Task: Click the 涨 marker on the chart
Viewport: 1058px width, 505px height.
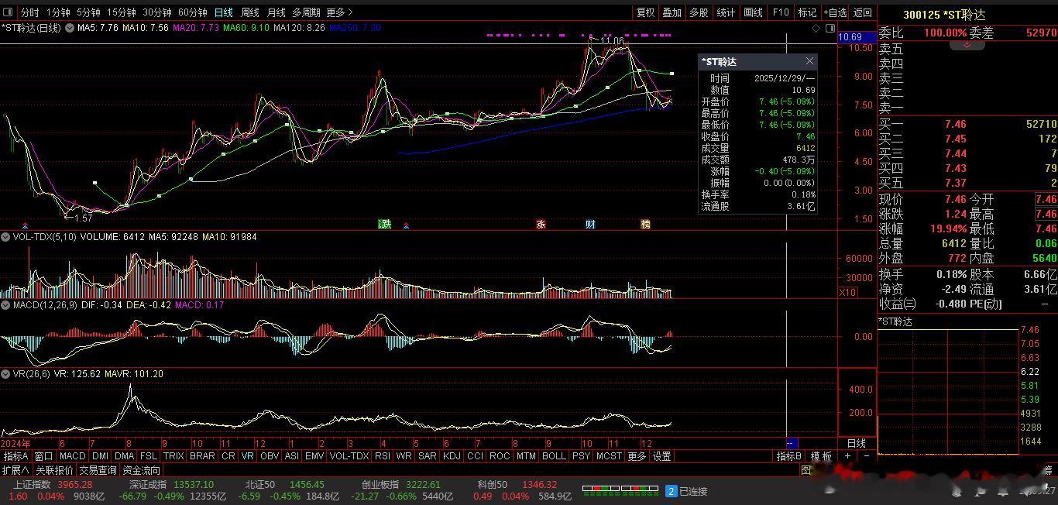Action: [541, 225]
